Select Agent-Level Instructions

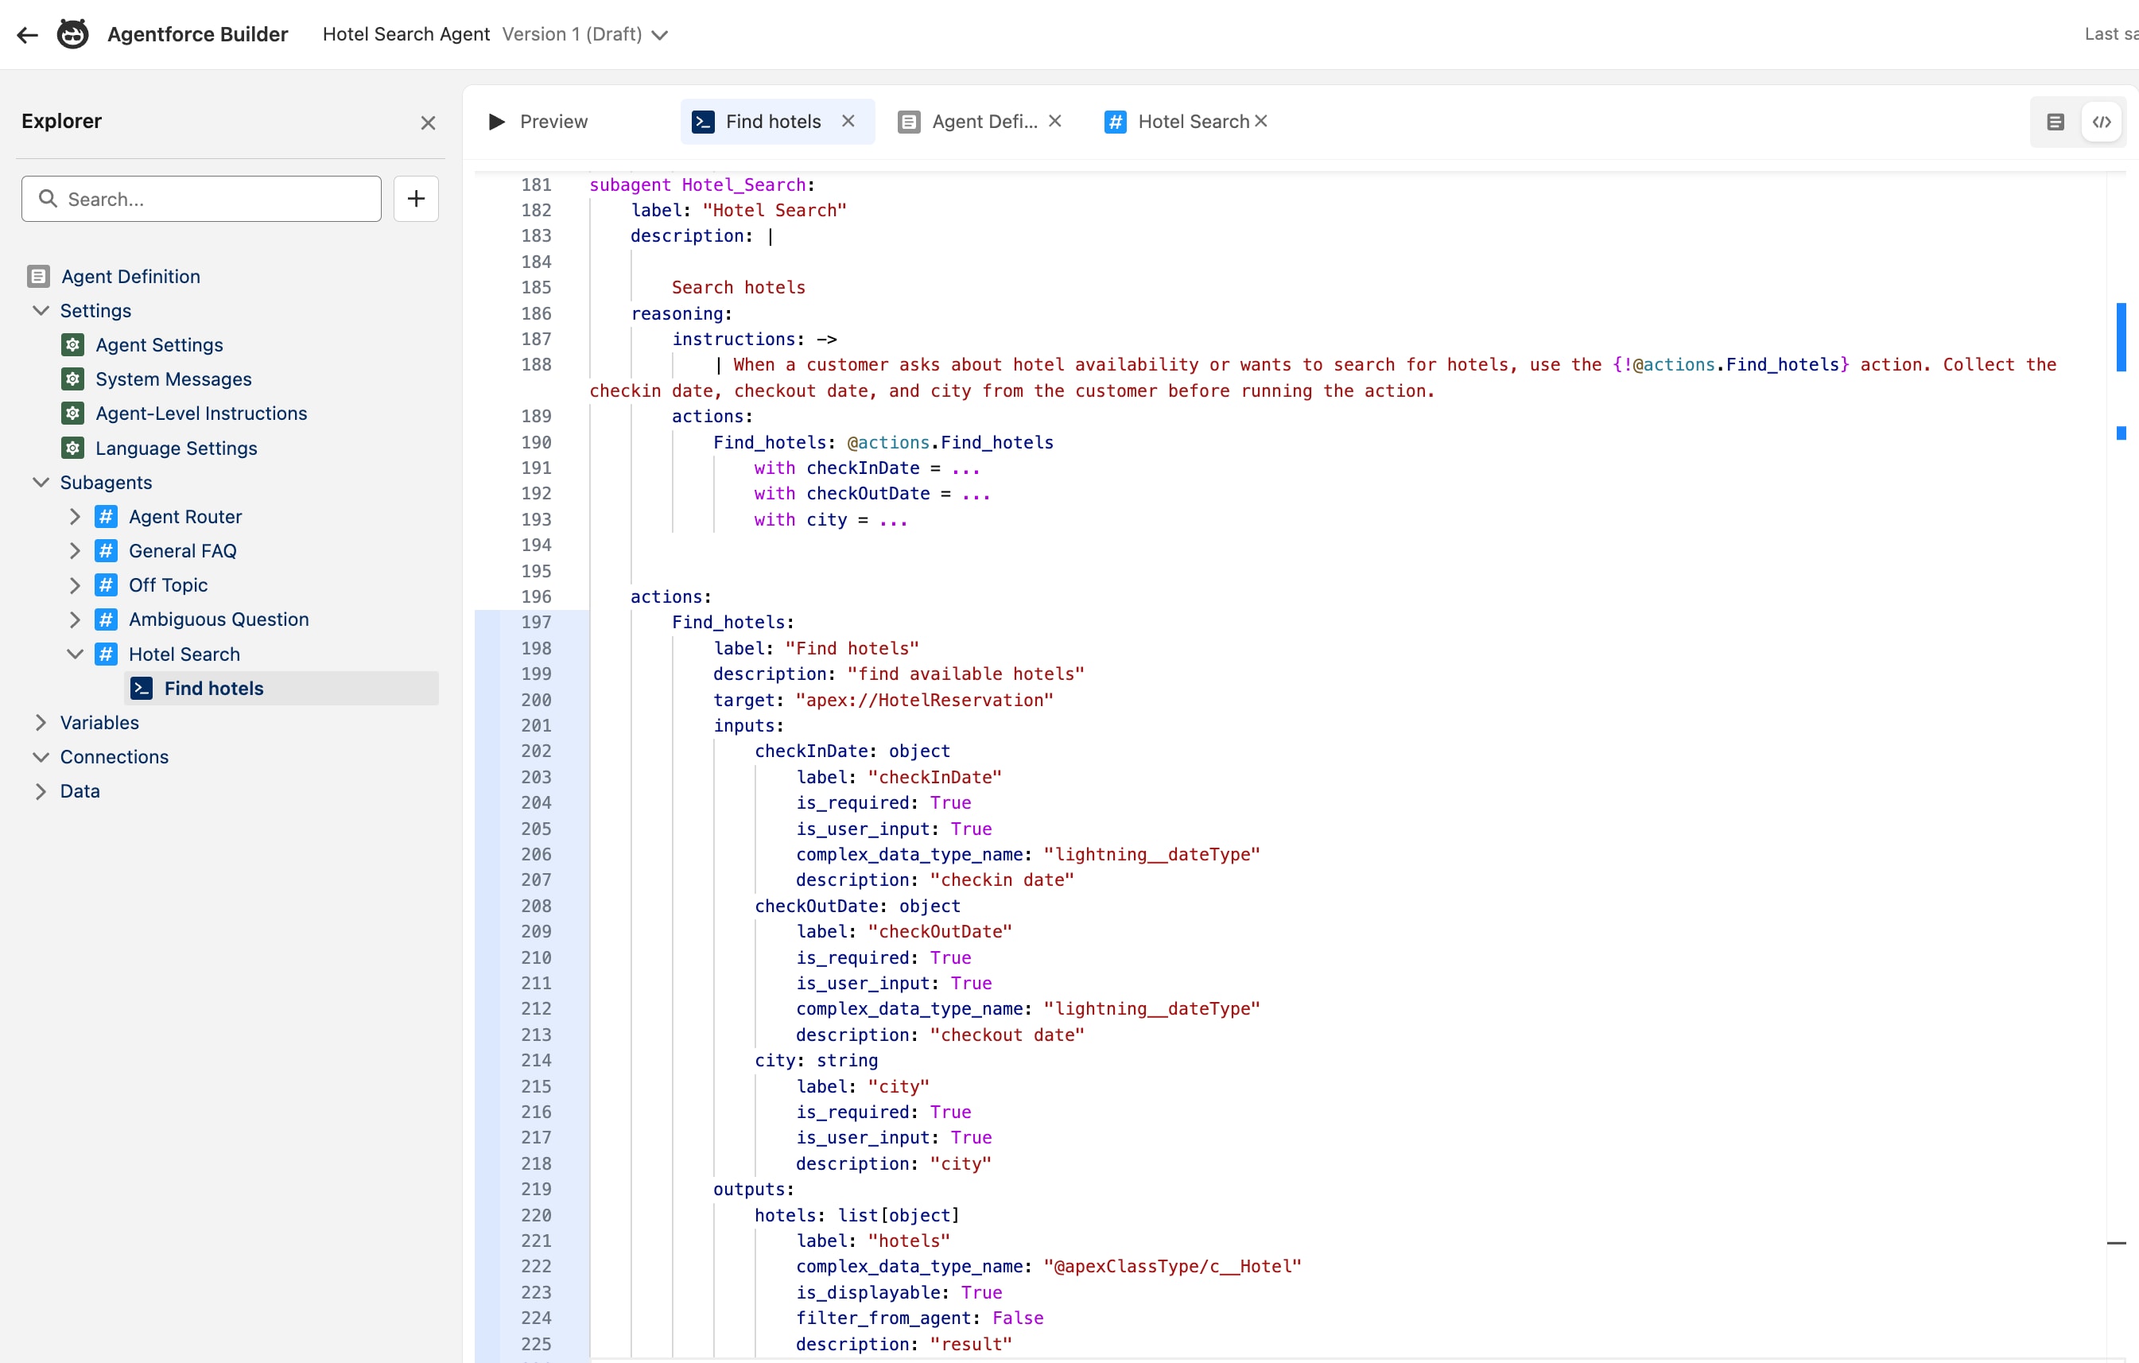point(200,414)
